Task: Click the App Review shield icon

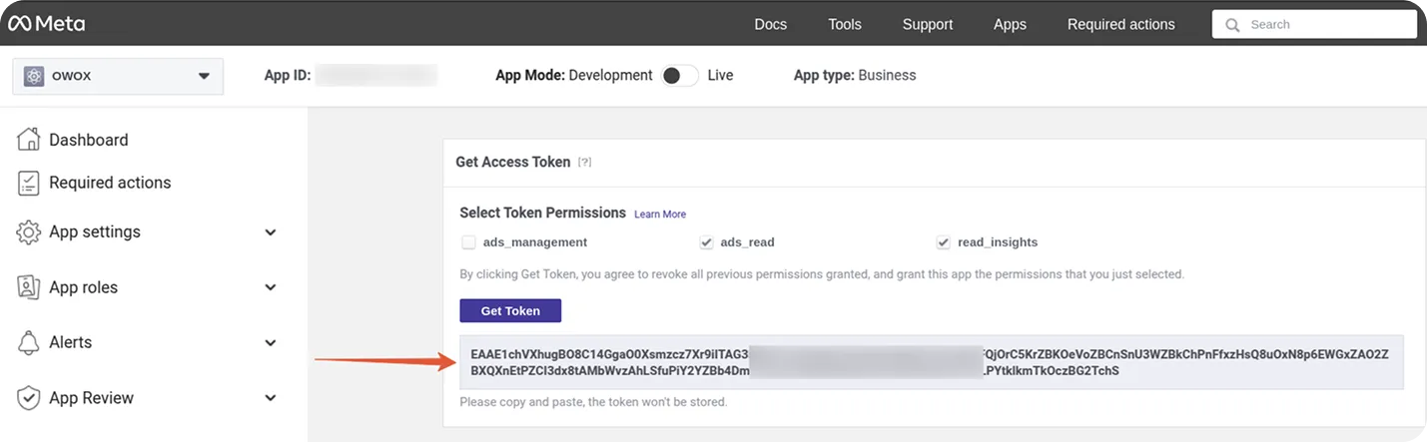Action: [x=29, y=398]
